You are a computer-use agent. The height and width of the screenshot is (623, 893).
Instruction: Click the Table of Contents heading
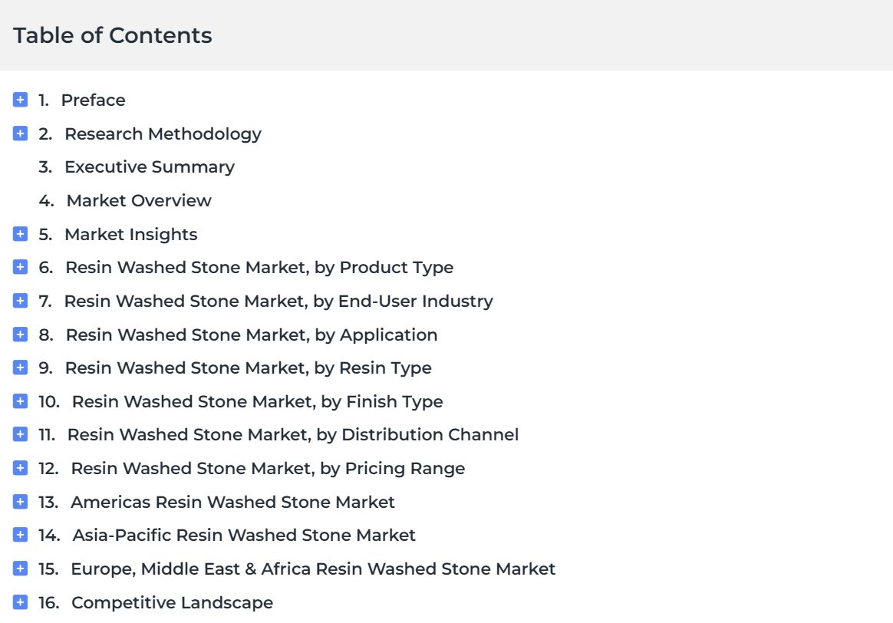[x=113, y=35]
